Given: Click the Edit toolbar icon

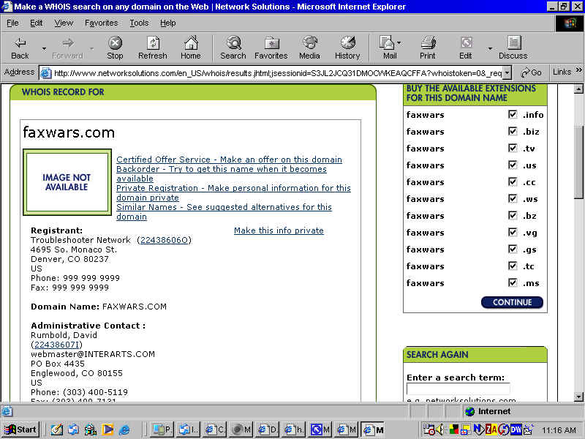Looking at the screenshot, I should pos(466,48).
